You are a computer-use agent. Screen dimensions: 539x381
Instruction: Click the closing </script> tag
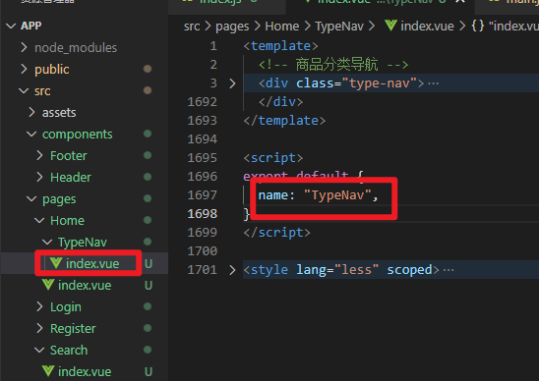point(277,233)
